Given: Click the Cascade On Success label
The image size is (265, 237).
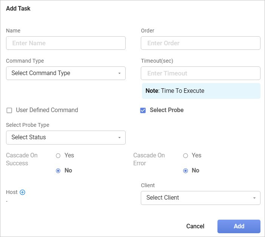Looking at the screenshot, I should click(x=22, y=159).
